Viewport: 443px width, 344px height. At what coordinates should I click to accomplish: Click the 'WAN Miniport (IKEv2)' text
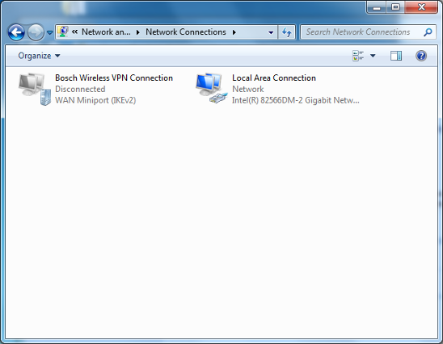pos(95,100)
